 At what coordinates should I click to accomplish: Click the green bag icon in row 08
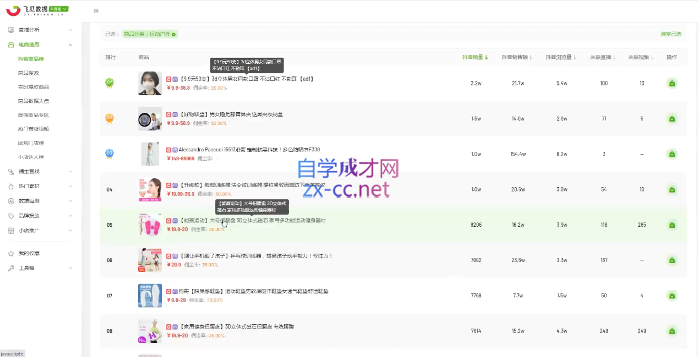672,331
